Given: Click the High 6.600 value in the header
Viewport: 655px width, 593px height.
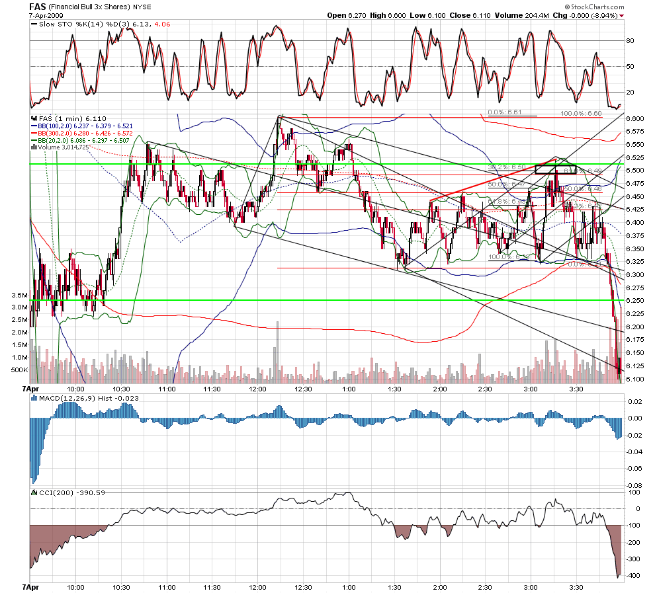Looking at the screenshot, I should point(388,15).
